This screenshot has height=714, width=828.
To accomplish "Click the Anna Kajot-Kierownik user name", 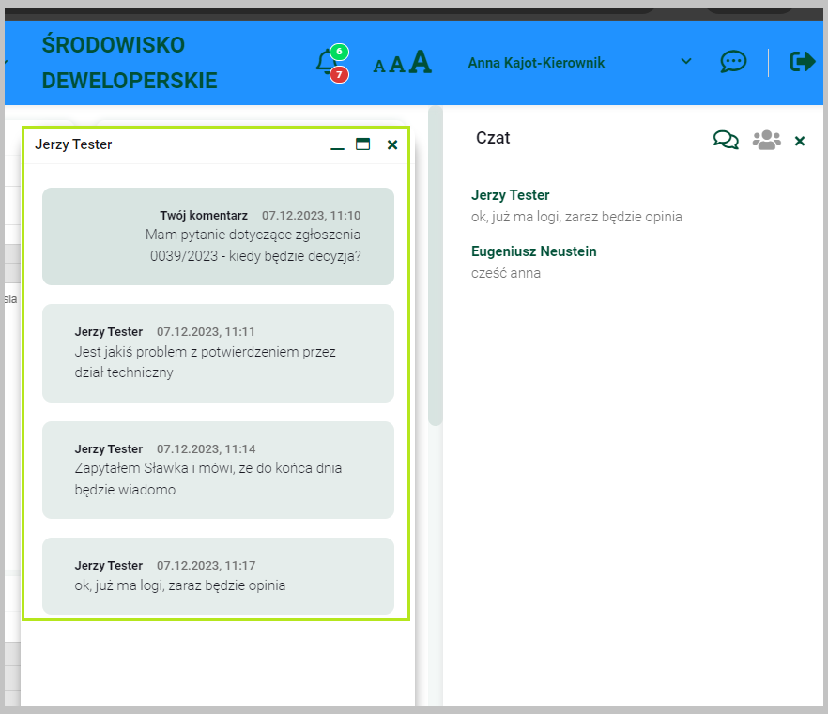I will point(536,63).
